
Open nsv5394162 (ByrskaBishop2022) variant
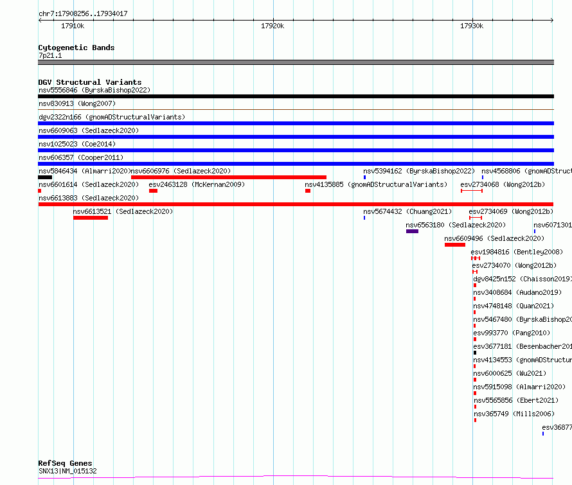(x=419, y=171)
